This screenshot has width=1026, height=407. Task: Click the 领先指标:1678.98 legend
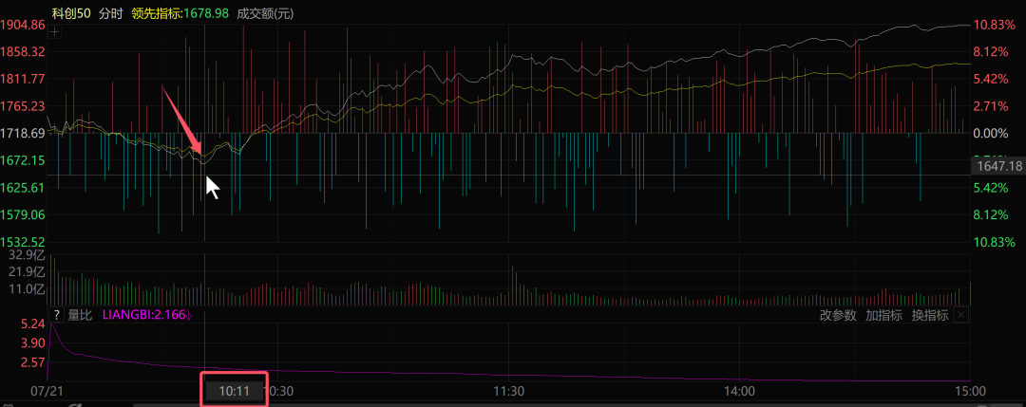tap(180, 13)
